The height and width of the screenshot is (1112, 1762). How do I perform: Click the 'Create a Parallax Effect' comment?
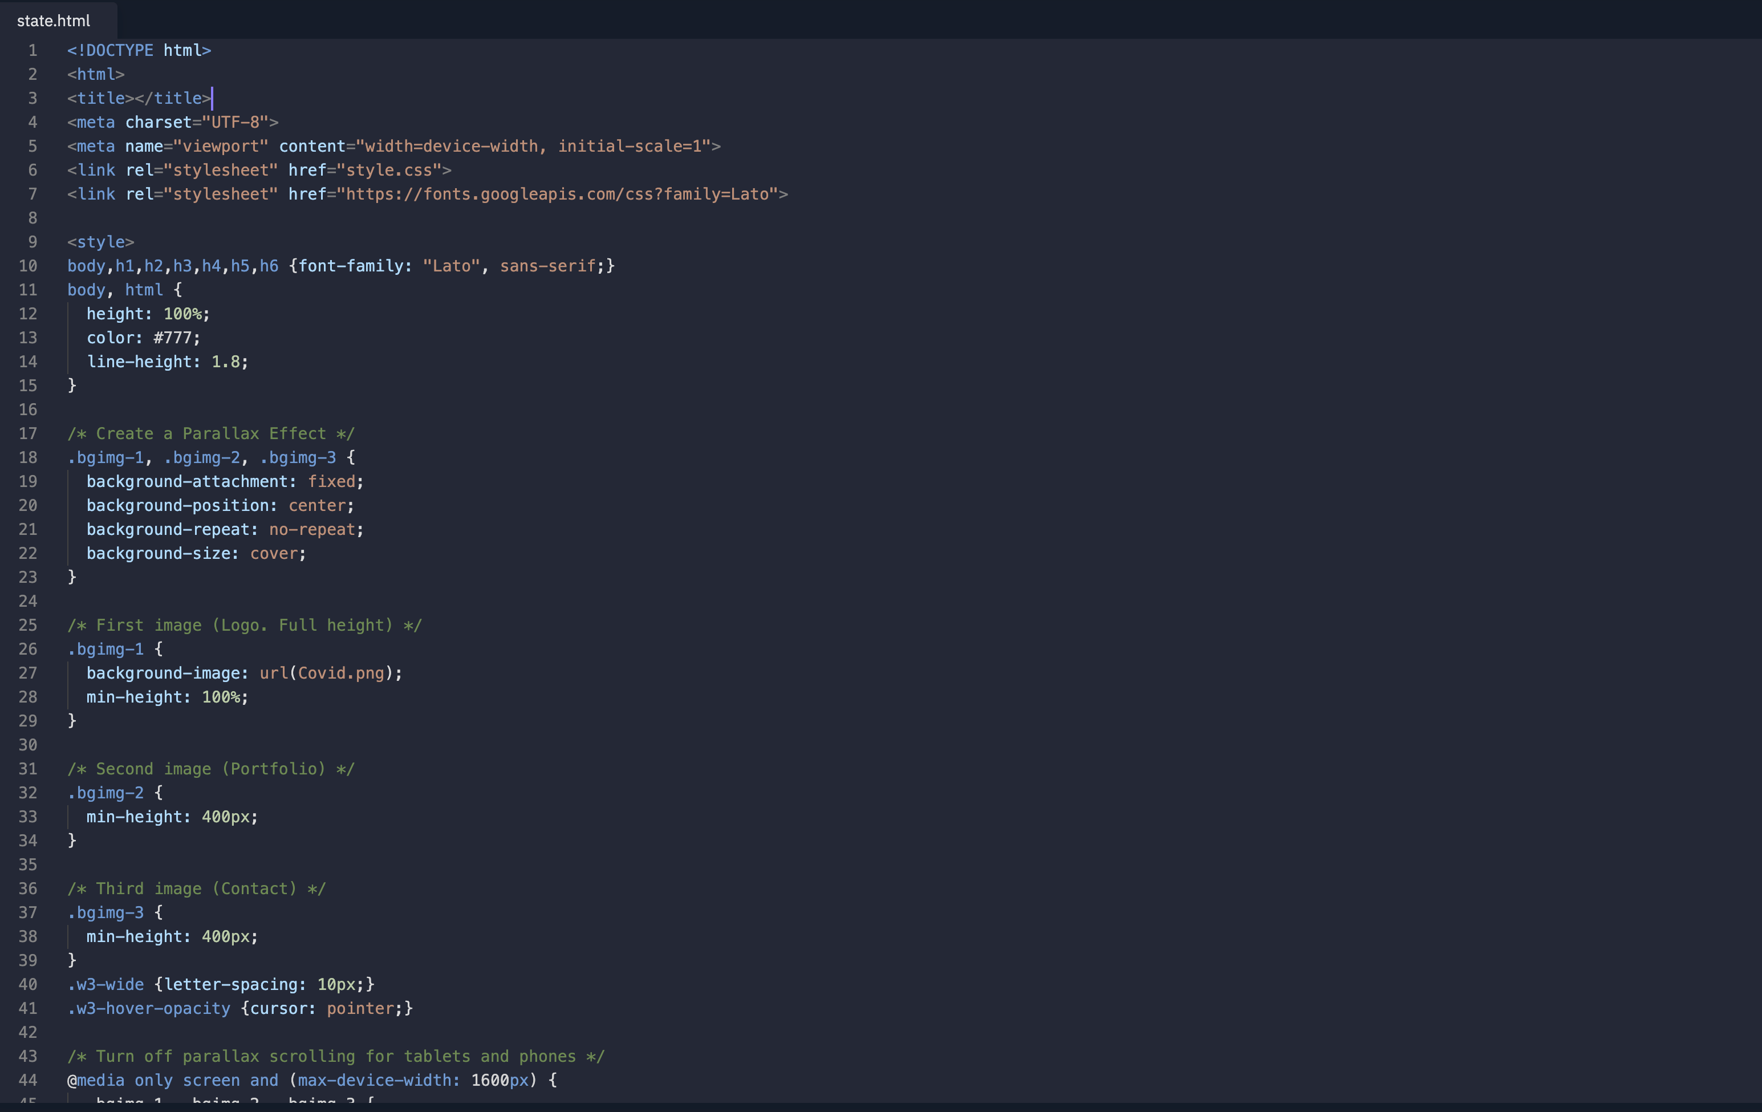coord(211,434)
